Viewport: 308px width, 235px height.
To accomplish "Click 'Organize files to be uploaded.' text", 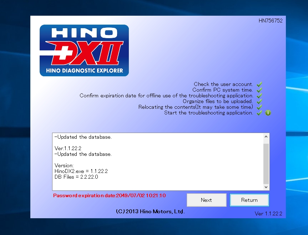I will (x=218, y=101).
